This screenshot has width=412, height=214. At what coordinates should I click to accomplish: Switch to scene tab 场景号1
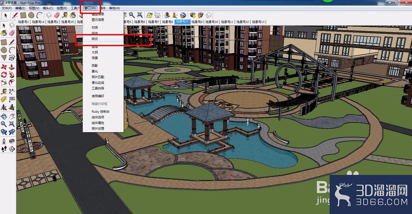[23, 22]
